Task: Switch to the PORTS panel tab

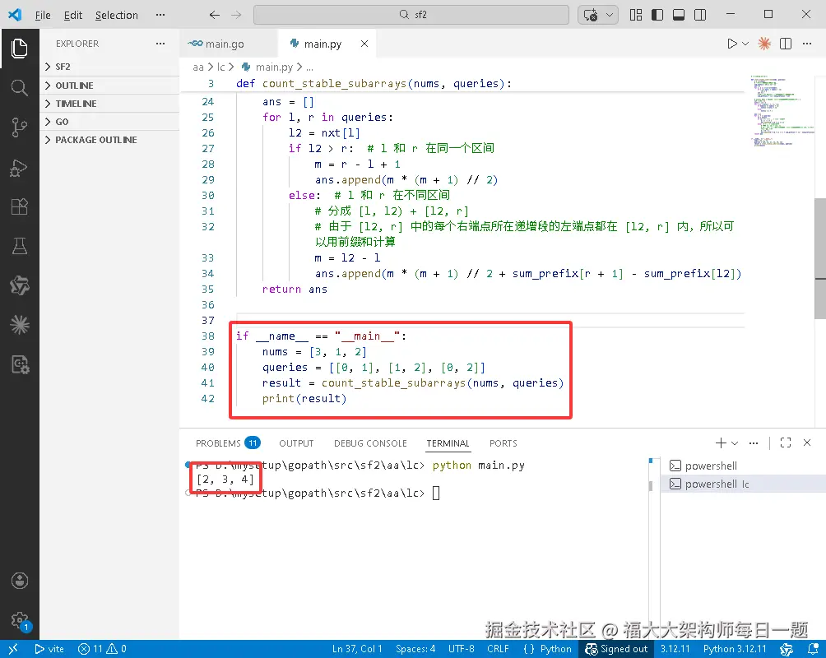Action: 503,443
